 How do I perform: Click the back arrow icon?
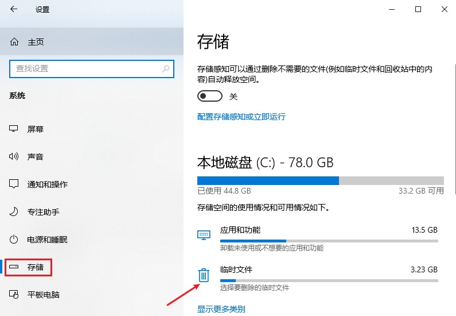click(x=14, y=9)
